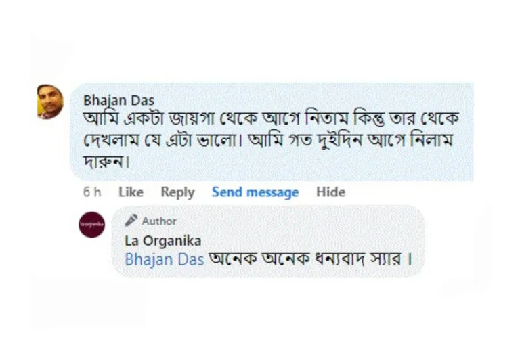
Task: Hide Bhajan Das's comment
Action: tap(330, 192)
